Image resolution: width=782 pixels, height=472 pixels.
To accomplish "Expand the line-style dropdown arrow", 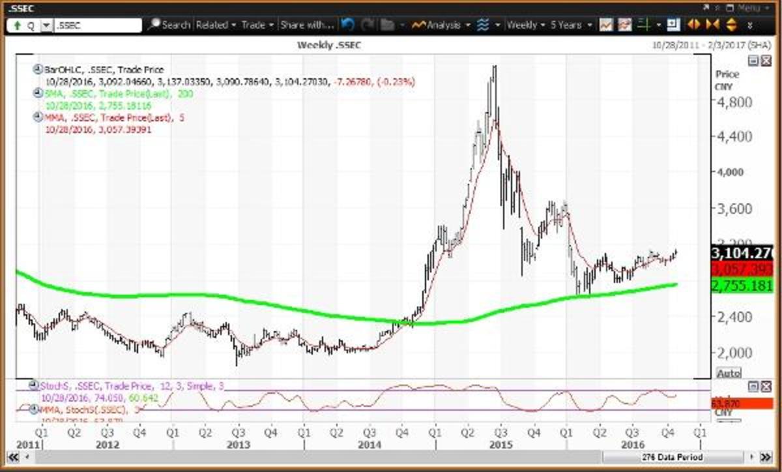I will (498, 25).
